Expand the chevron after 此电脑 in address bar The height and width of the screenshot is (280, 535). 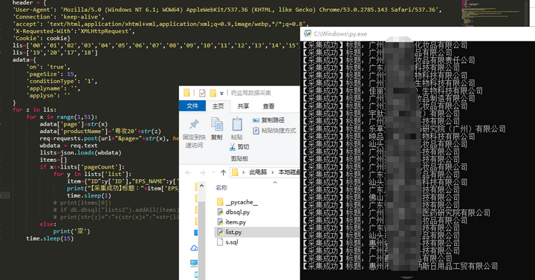tap(273, 172)
